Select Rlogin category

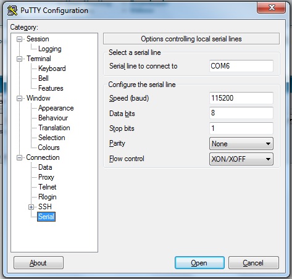point(48,197)
